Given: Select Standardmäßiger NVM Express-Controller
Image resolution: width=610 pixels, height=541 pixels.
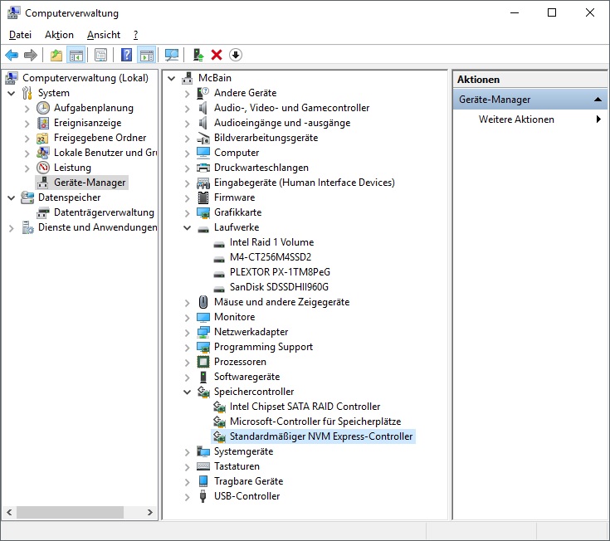Looking at the screenshot, I should 321,436.
